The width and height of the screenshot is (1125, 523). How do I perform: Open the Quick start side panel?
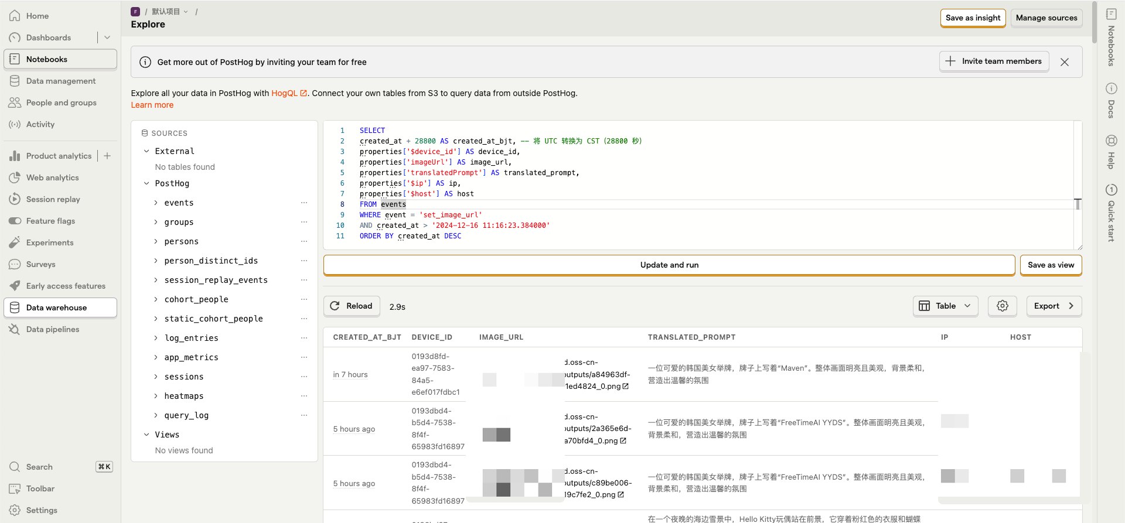tap(1111, 190)
